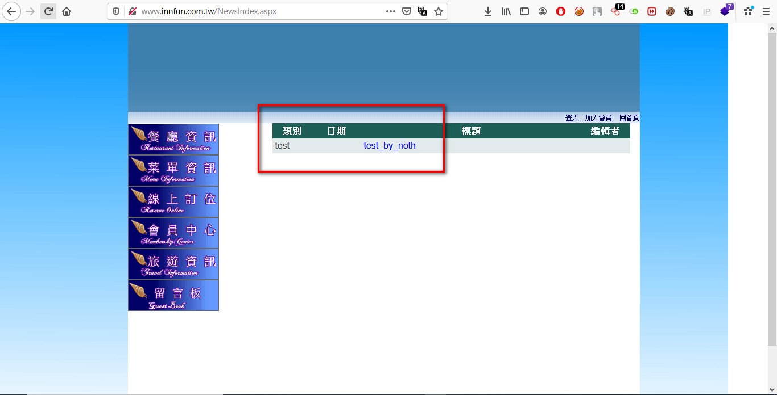Viewport: 777px width, 395px height.
Task: Click the translate icon in address bar
Action: (423, 11)
